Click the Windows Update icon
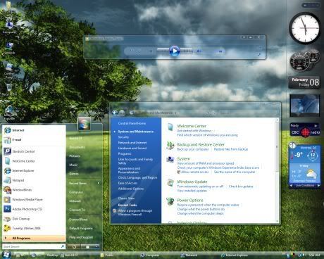Viewport: 324px width, 259px height. [x=170, y=182]
